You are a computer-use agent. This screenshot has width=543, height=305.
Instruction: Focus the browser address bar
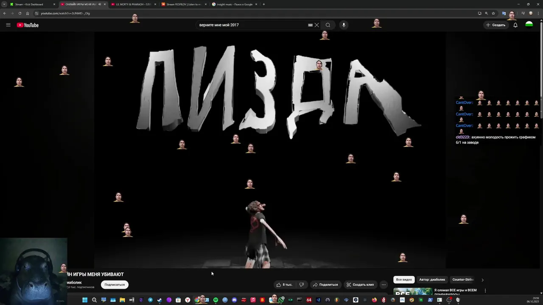coord(255,13)
